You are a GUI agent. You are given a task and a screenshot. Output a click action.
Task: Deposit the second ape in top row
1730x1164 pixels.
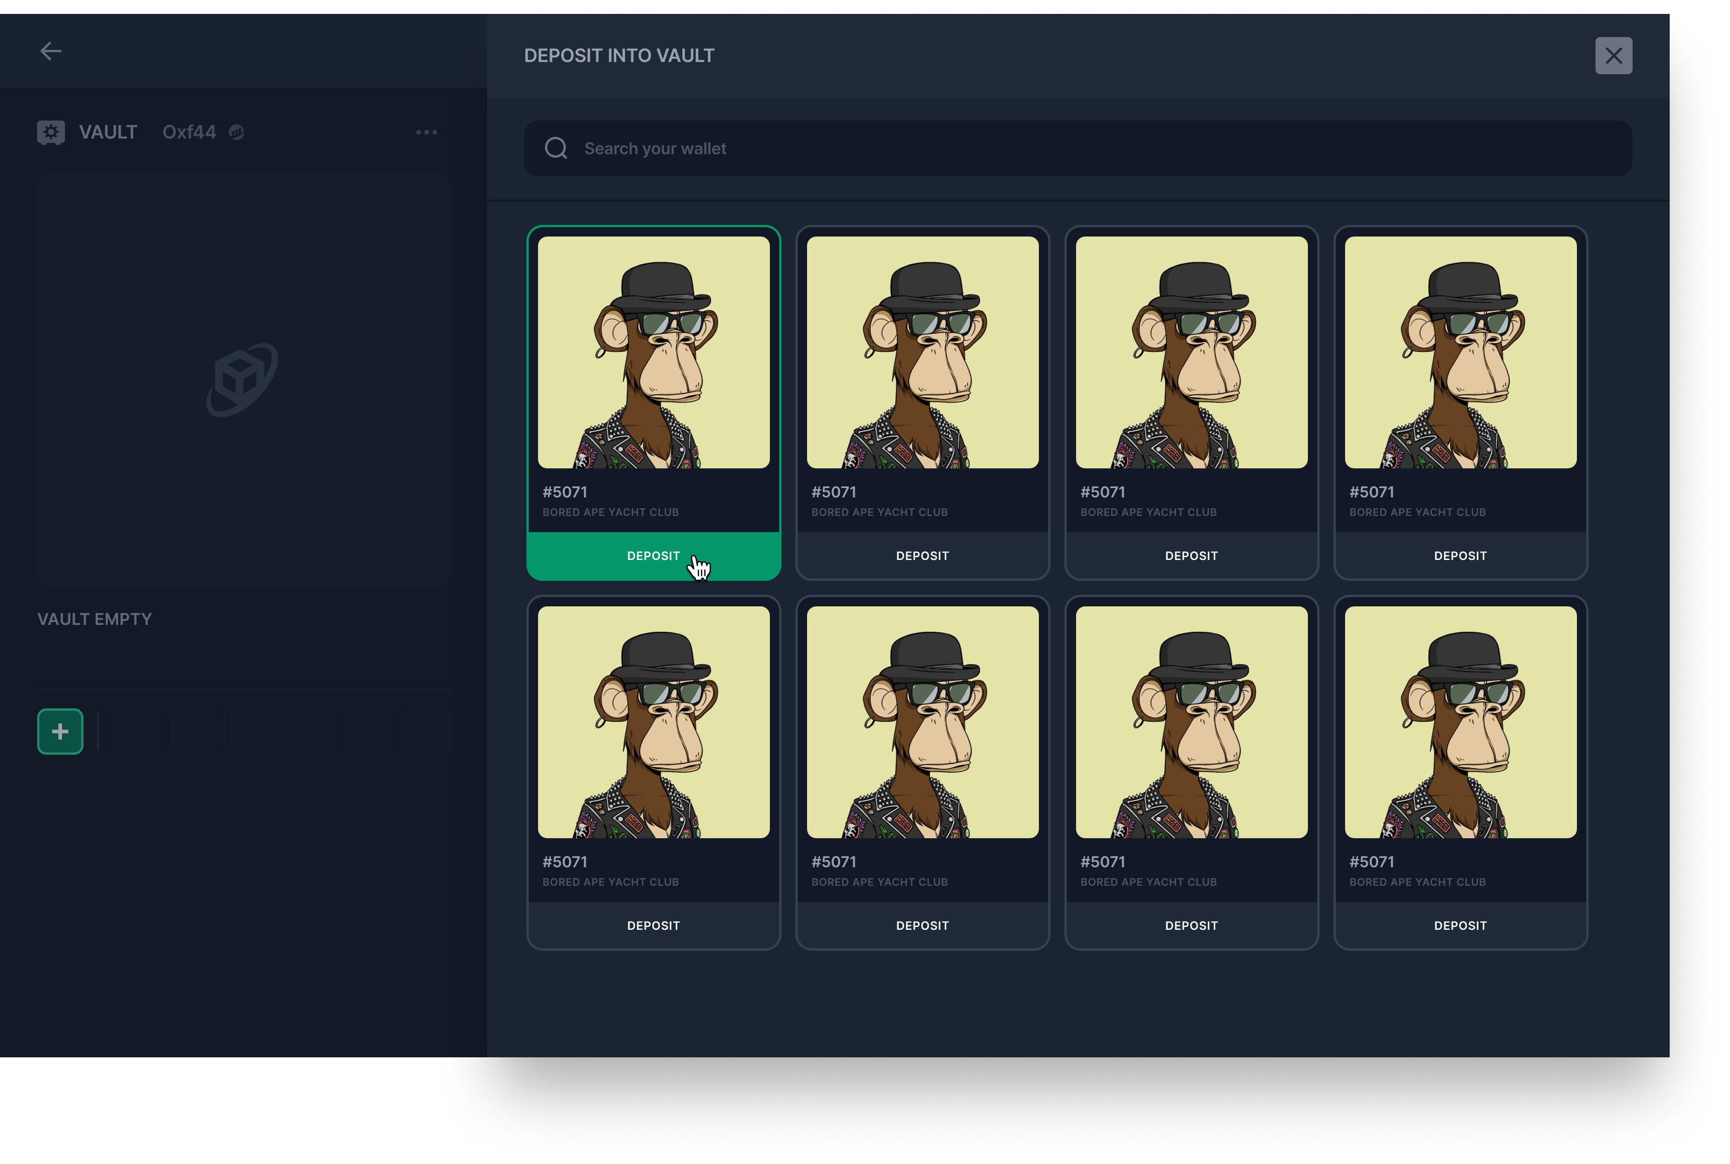tap(922, 556)
